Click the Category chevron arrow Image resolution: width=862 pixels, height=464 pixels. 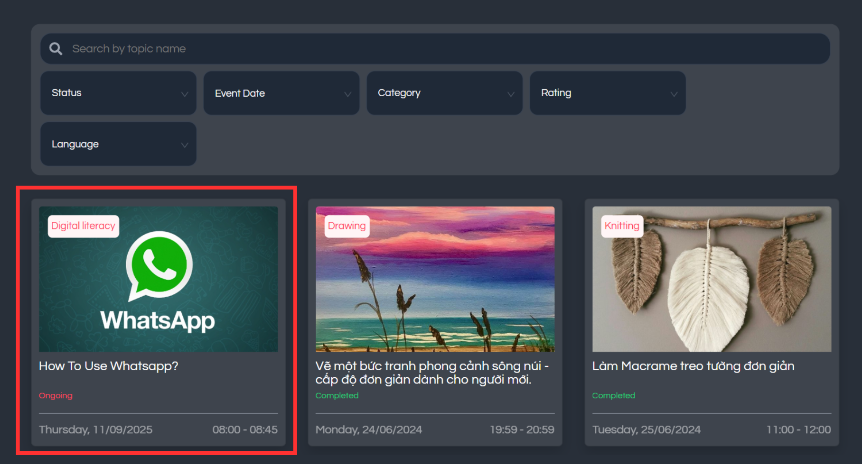[x=511, y=94]
